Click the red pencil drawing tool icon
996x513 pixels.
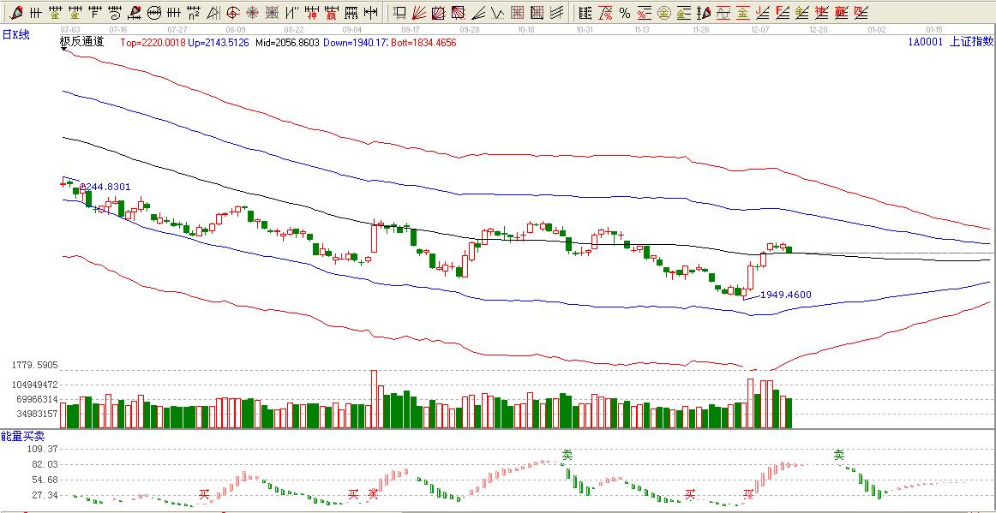(15, 13)
